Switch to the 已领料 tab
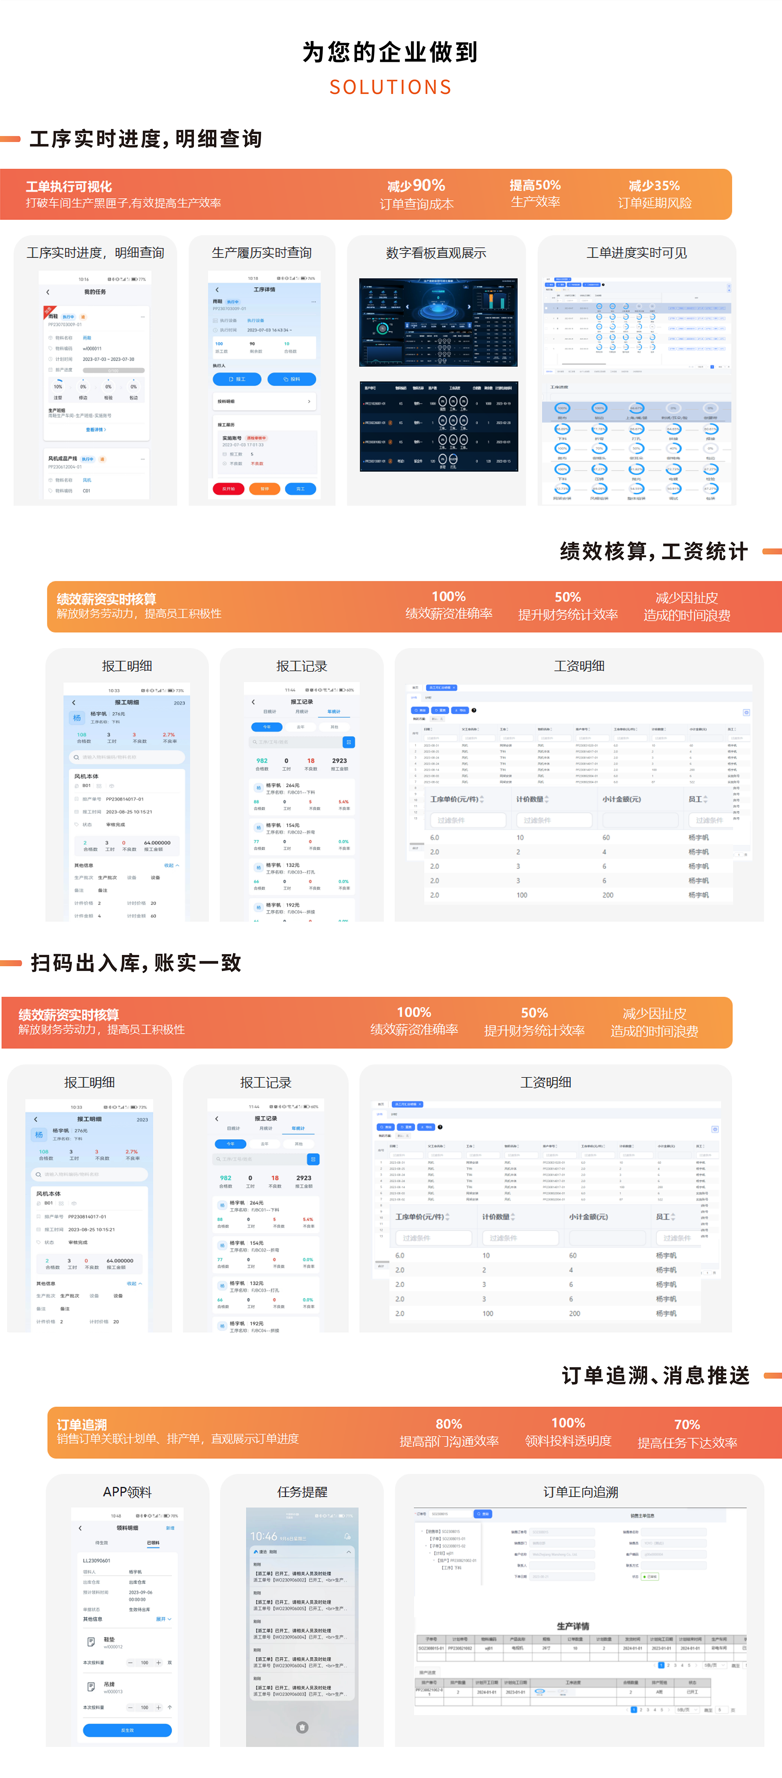 tap(153, 1543)
